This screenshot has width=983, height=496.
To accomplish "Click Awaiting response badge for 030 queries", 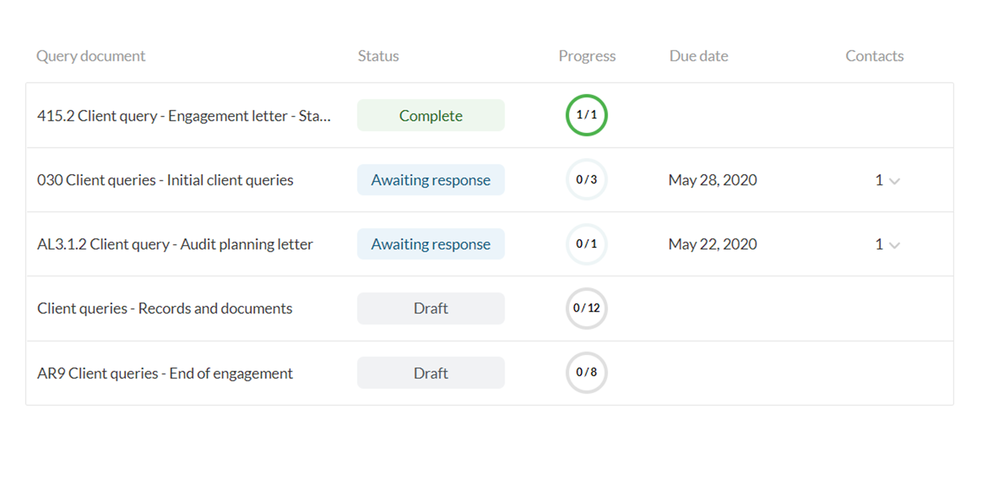I will click(430, 180).
